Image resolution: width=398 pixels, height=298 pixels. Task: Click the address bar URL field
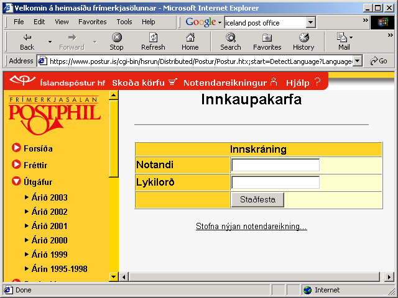coord(200,61)
